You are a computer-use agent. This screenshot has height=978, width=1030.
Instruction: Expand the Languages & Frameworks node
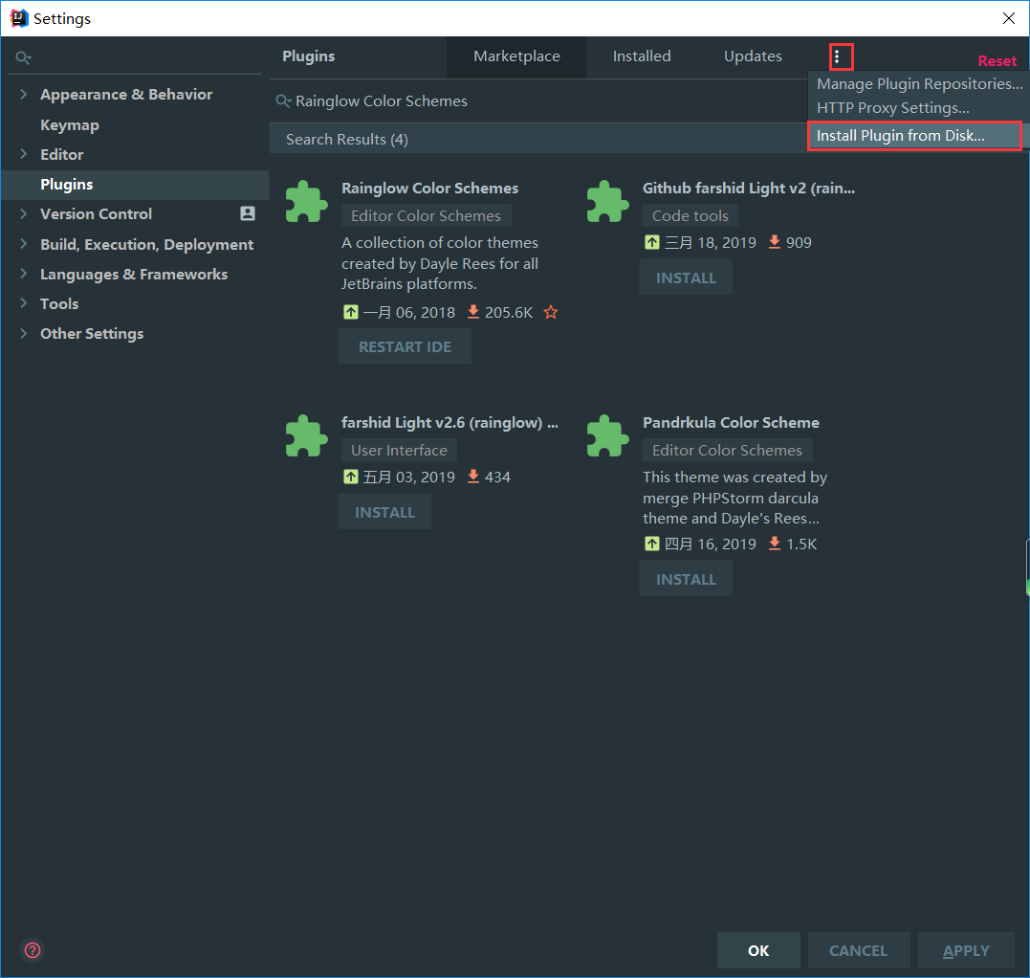(23, 275)
